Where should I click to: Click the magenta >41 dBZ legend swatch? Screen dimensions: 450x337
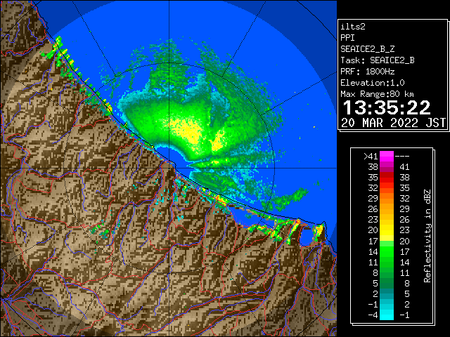[387, 156]
